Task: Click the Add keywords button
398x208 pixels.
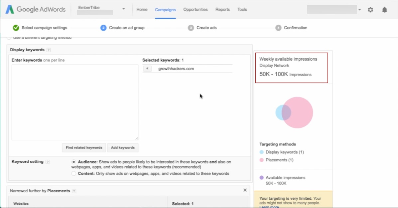Action: (123, 147)
